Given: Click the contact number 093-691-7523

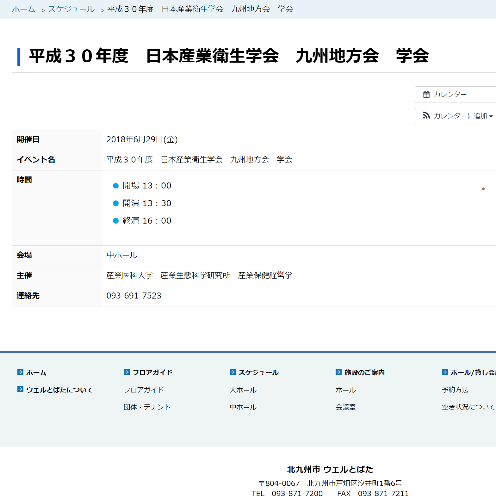Looking at the screenshot, I should pyautogui.click(x=134, y=296).
